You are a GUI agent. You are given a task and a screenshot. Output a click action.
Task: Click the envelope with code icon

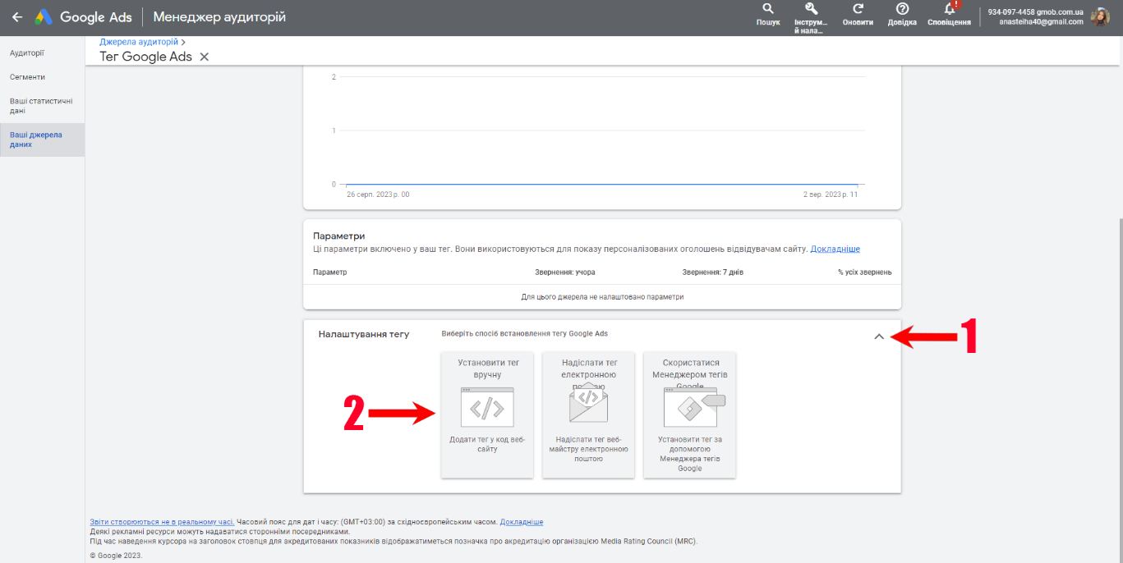coord(588,404)
